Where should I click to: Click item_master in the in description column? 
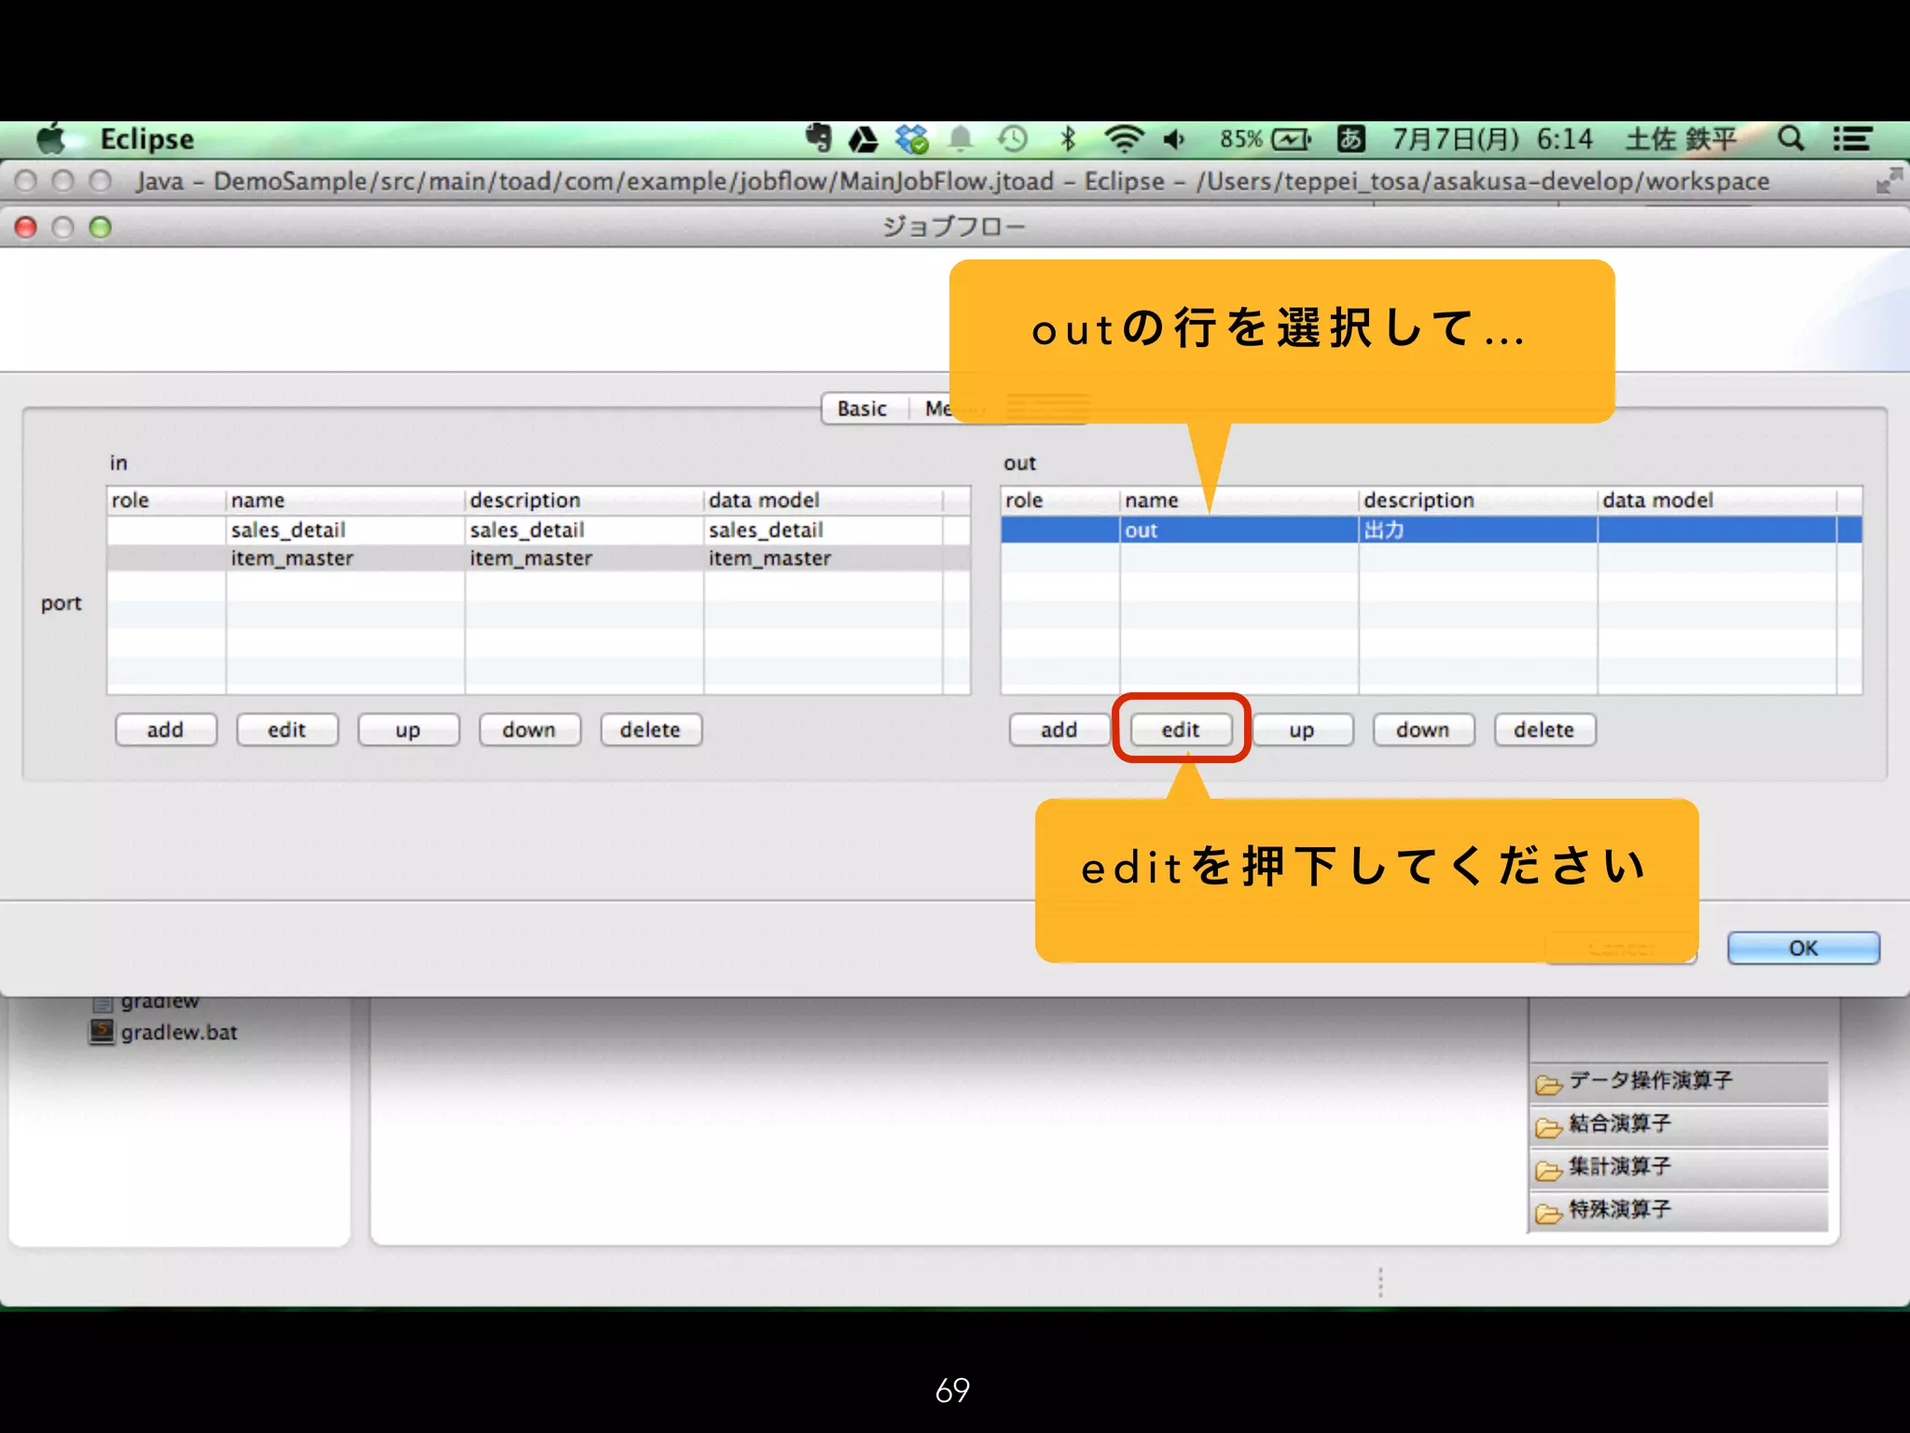531,558
